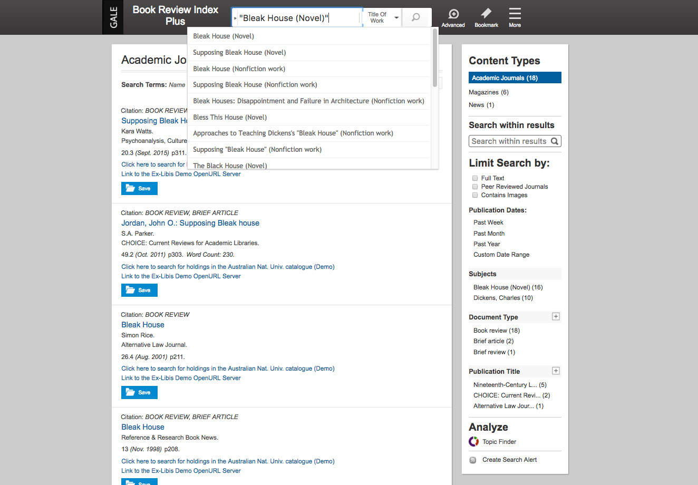The image size is (698, 485).
Task: Filter subject Bleak House (Novel) (16)
Action: [x=508, y=287]
